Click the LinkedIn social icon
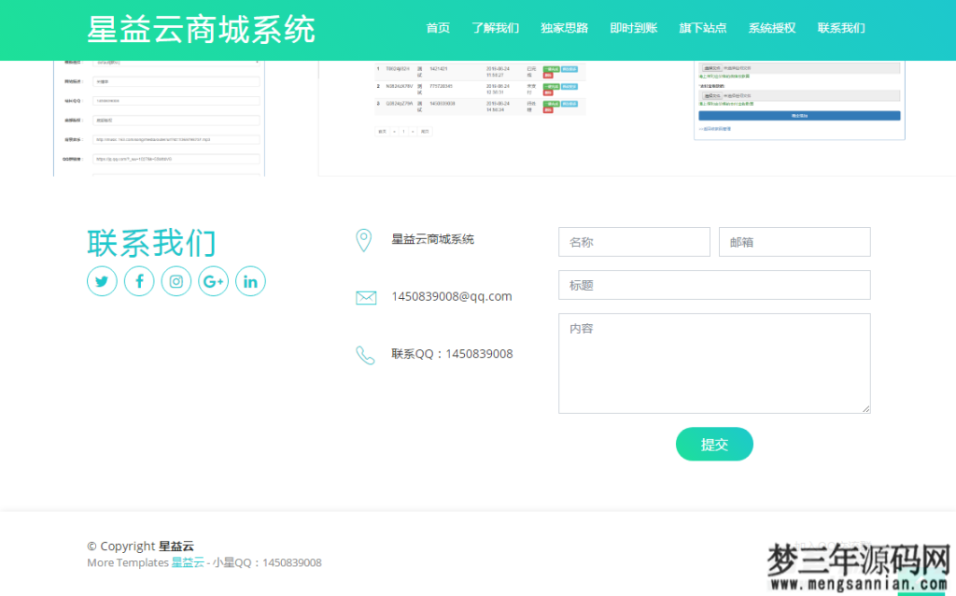The width and height of the screenshot is (956, 596). pyautogui.click(x=250, y=280)
